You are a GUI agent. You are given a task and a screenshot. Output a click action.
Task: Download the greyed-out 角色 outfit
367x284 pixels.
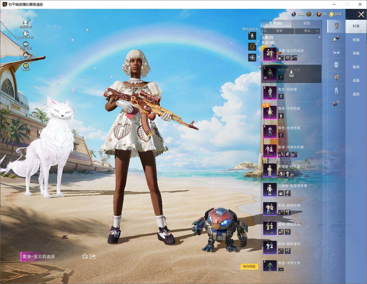coord(291,73)
